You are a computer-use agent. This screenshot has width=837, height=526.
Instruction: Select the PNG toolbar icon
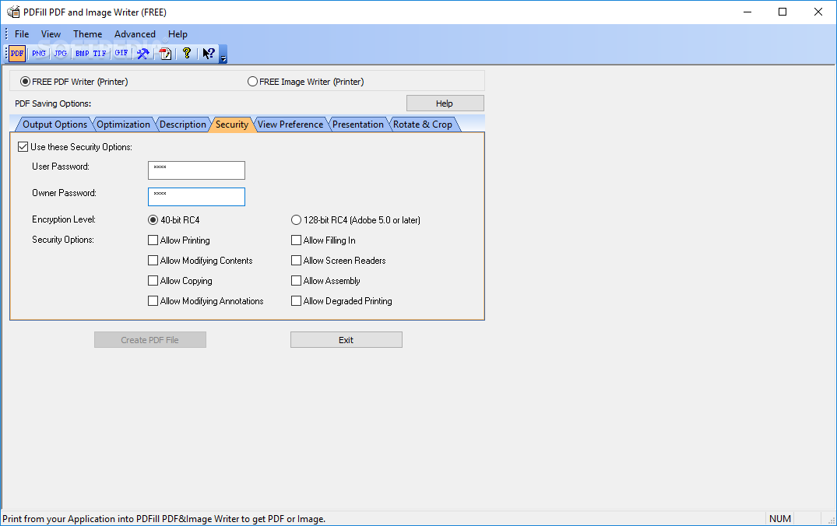[x=38, y=54]
